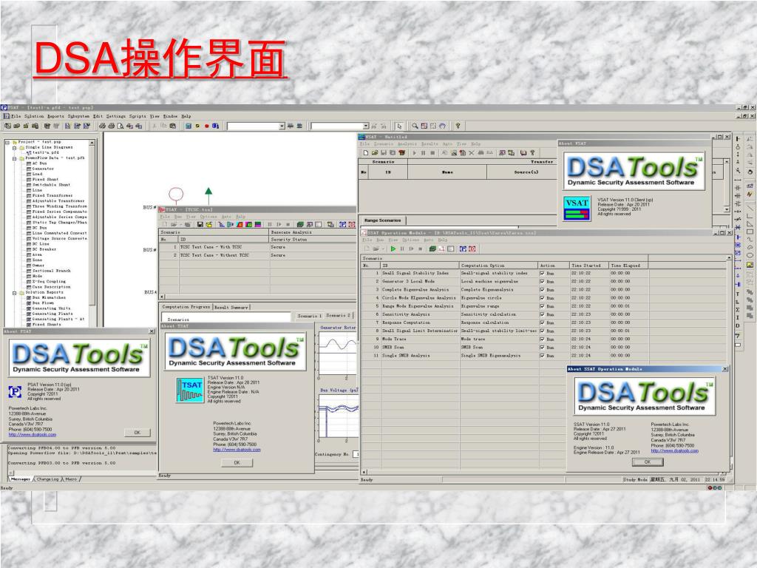The height and width of the screenshot is (568, 757).
Task: Click the pointer arrow tool in PSAT toolbar
Action: tap(399, 126)
